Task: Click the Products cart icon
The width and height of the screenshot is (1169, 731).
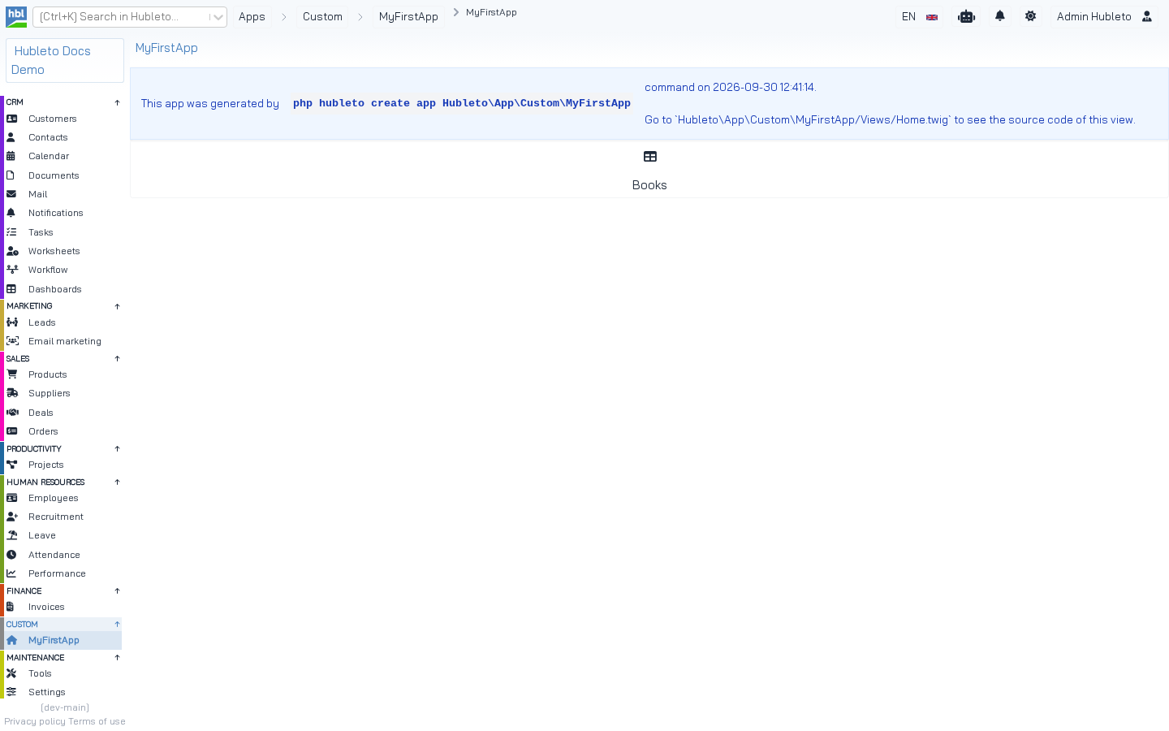Action: click(x=12, y=374)
